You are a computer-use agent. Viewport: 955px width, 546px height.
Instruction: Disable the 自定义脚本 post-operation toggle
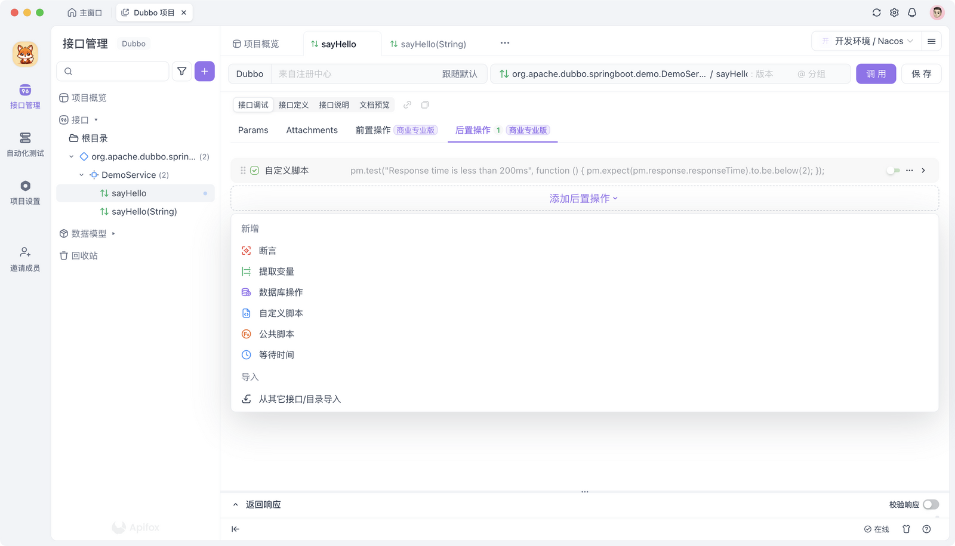pos(894,170)
